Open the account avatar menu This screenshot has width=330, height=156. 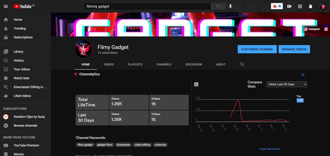pyautogui.click(x=323, y=6)
